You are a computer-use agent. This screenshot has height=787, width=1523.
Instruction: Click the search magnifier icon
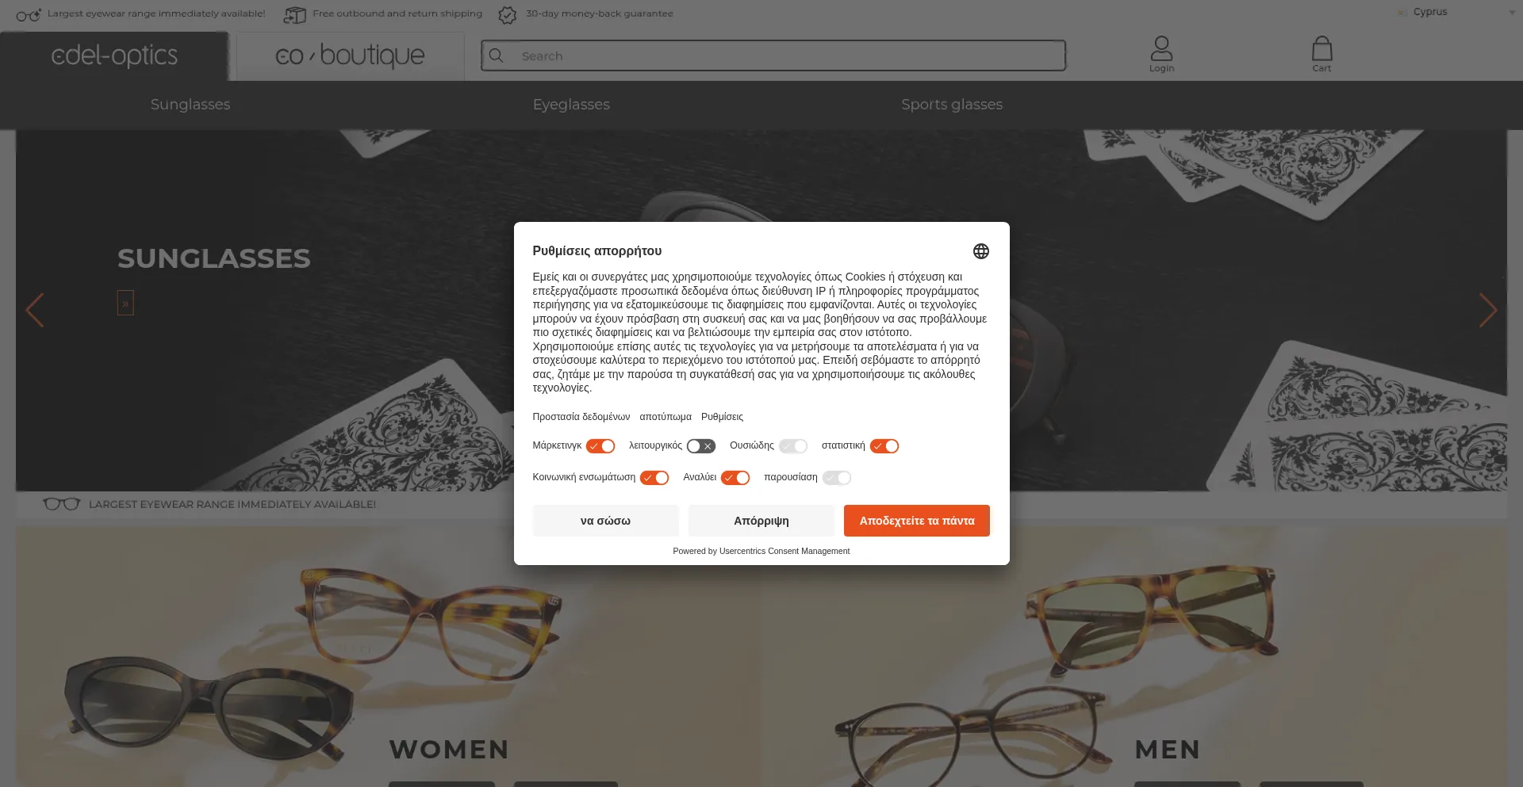coord(497,55)
